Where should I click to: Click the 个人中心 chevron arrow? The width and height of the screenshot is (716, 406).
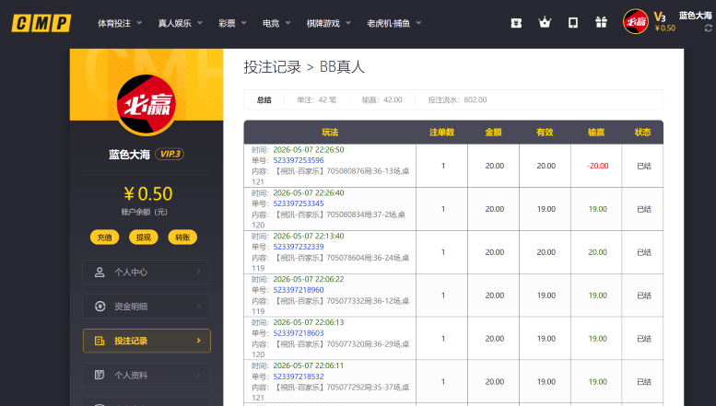coord(199,272)
